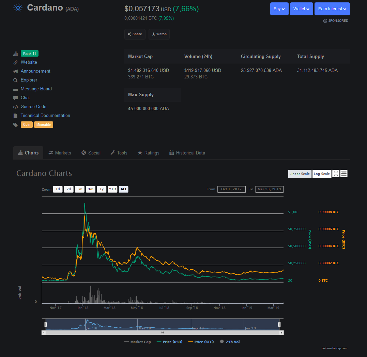Click the right navigator range handle
367x357 pixels.
[279, 325]
